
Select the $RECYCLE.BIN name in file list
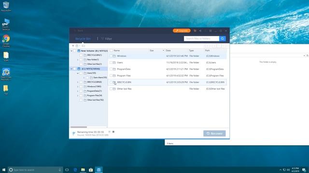click(x=124, y=82)
